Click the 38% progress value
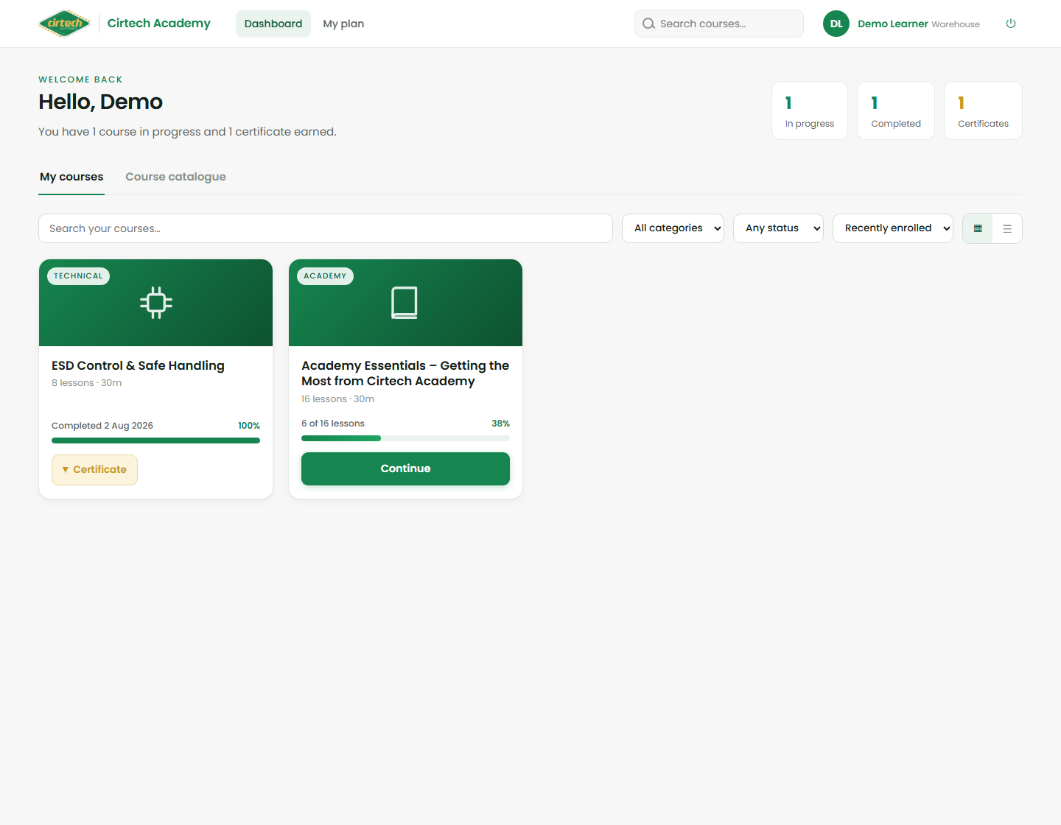The width and height of the screenshot is (1061, 825). click(500, 424)
